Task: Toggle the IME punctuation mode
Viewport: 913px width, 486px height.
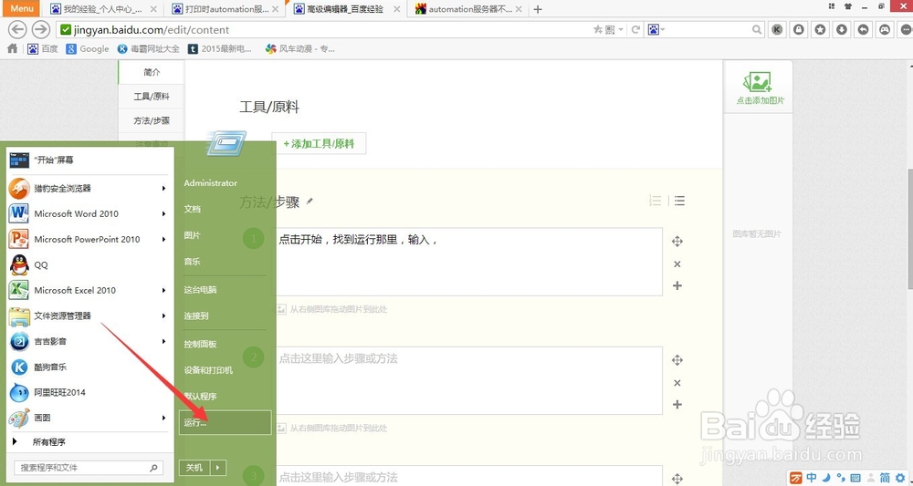Action: [840, 478]
